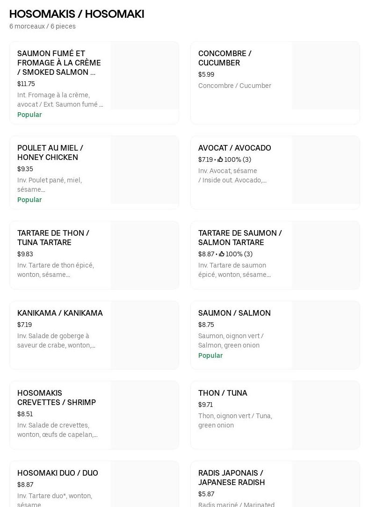Image resolution: width=376 pixels, height=507 pixels.
Task: Open the Avocat / Avocado item title
Action: [x=234, y=148]
